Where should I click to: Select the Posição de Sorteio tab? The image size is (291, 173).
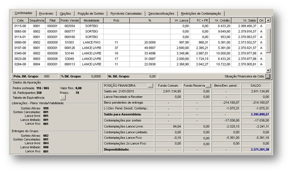(x=91, y=14)
